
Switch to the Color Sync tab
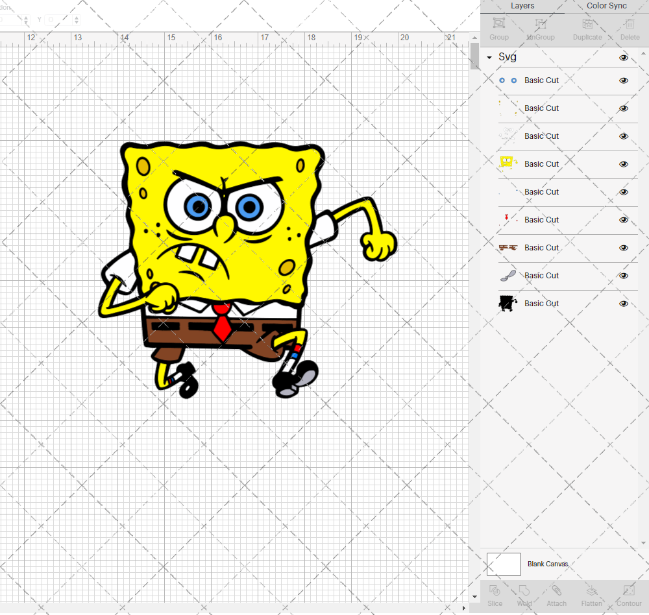[x=606, y=6]
